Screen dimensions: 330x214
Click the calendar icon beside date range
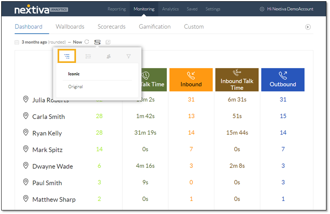click(17, 42)
